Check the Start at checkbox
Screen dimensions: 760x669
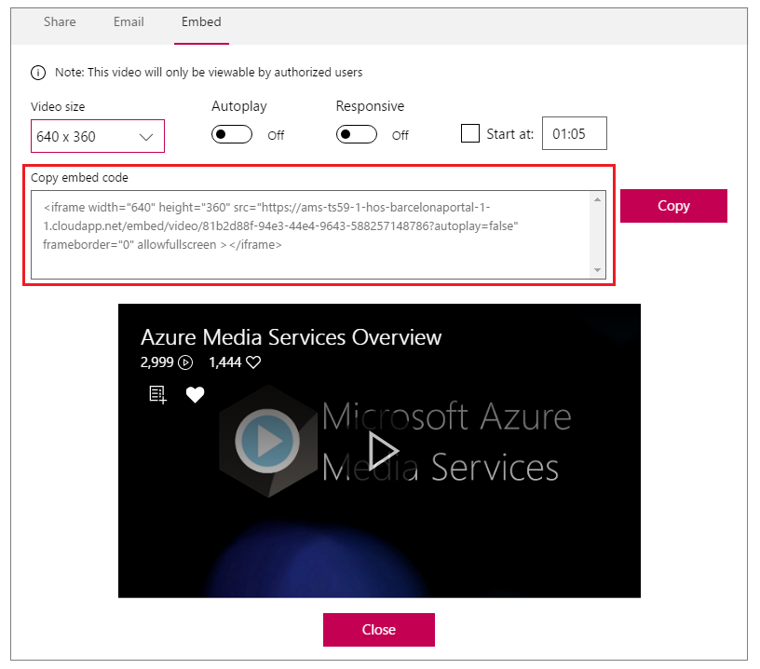470,133
